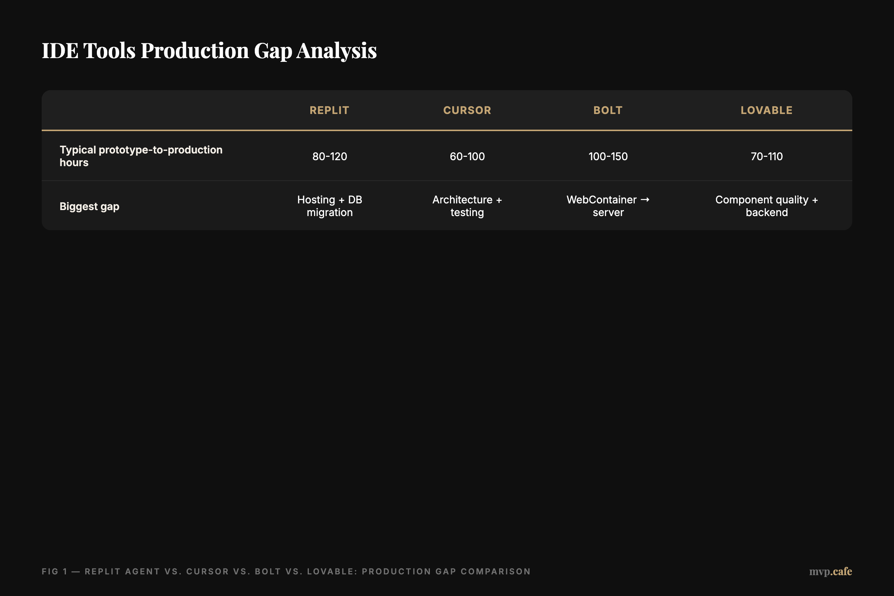Click the 70-110 value under LOVABLE
This screenshot has width=894, height=596.
pyautogui.click(x=766, y=156)
